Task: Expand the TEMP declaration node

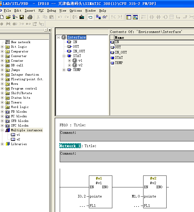Action: coord(64,70)
